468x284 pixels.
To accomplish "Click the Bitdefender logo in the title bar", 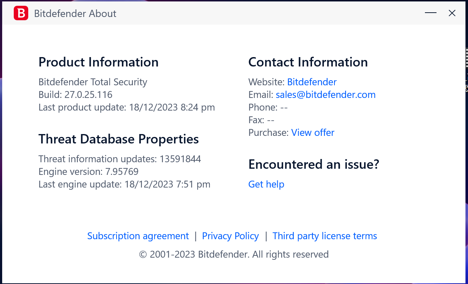I will pyautogui.click(x=21, y=13).
